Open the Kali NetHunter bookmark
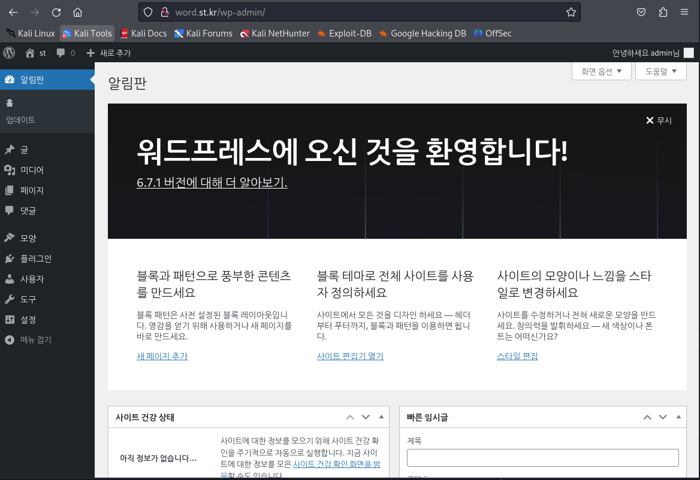The height and width of the screenshot is (480, 700). 275,34
